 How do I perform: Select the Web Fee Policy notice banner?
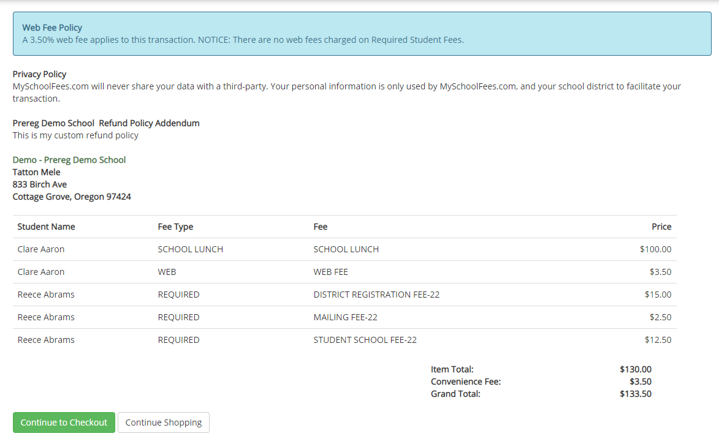(359, 34)
